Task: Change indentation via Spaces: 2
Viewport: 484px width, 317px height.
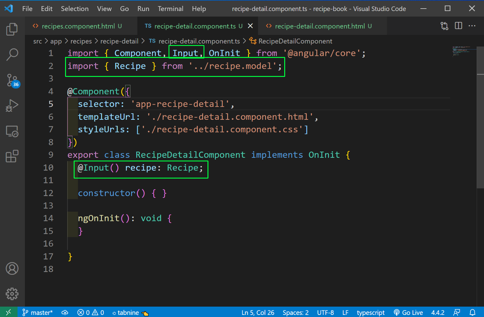Action: [296, 312]
